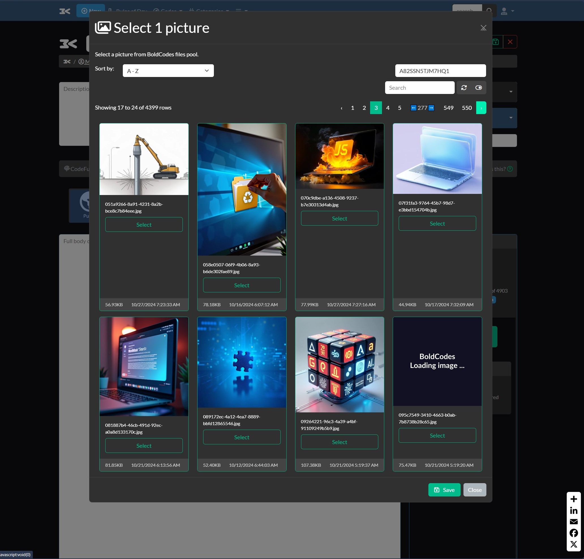Click the email share icon

point(573,521)
